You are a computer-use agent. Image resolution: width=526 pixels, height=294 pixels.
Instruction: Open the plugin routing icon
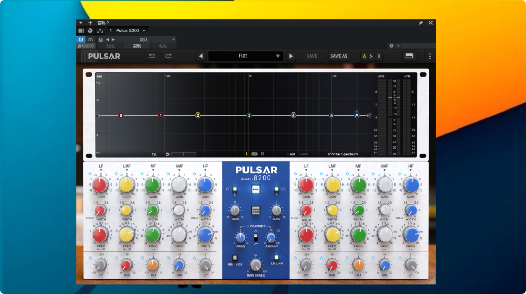click(x=100, y=30)
